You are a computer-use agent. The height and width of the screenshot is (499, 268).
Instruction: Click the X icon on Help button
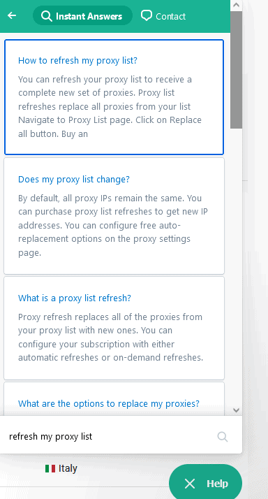tap(190, 484)
